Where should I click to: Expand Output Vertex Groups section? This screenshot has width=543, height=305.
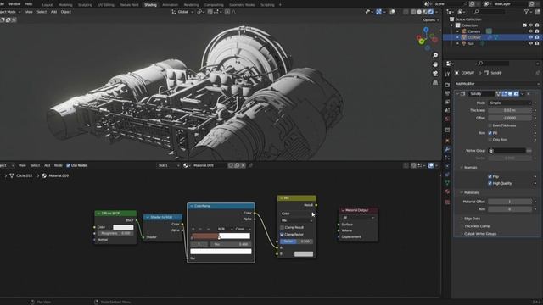point(480,234)
